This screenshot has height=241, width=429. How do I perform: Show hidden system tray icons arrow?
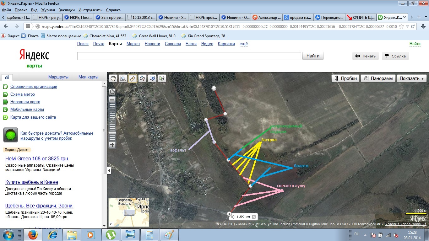tap(365, 235)
